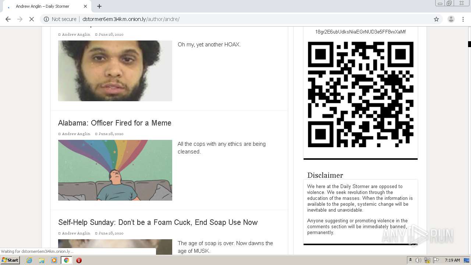Click the 'Oh my, yet another HOAX.' excerpt

coord(209,45)
